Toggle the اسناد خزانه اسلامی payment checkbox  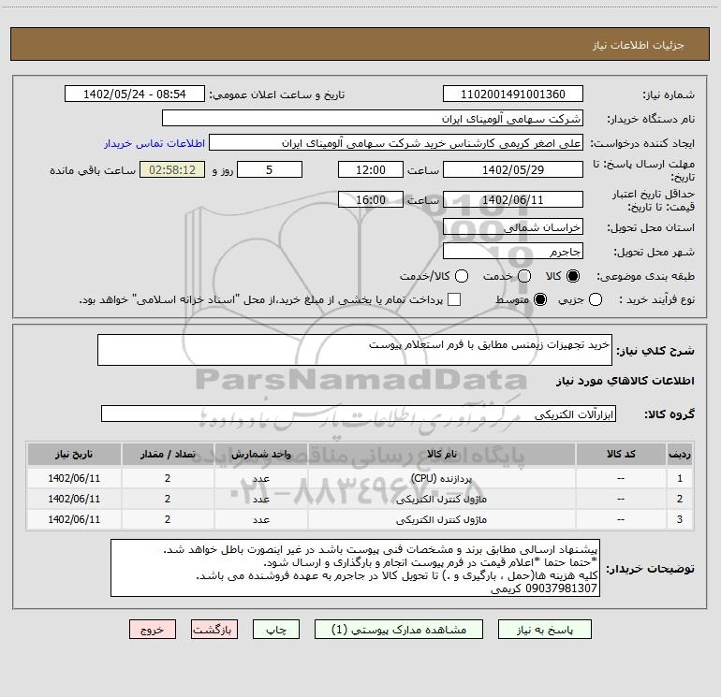click(x=454, y=299)
